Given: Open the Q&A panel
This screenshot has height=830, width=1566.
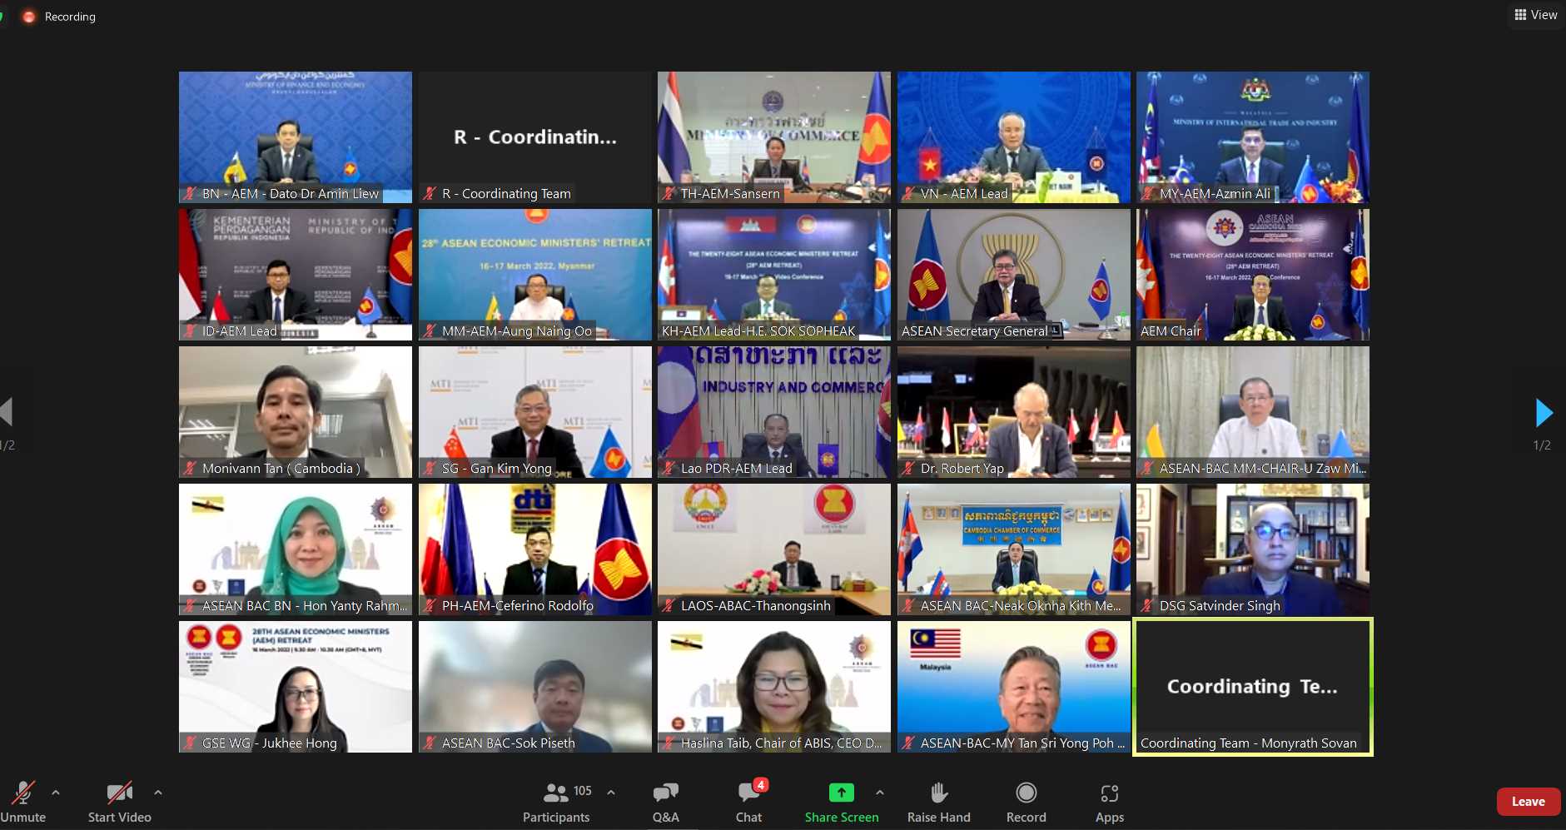Looking at the screenshot, I should coord(666,802).
